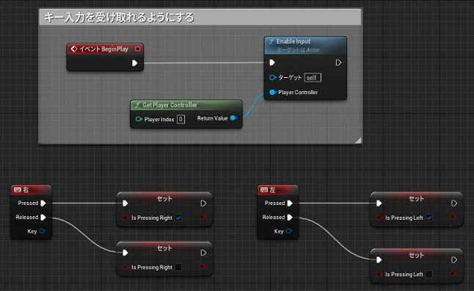474x291 pixels.
Task: Click red output pin of checked Is Pressing Right セット
Action: (x=203, y=217)
